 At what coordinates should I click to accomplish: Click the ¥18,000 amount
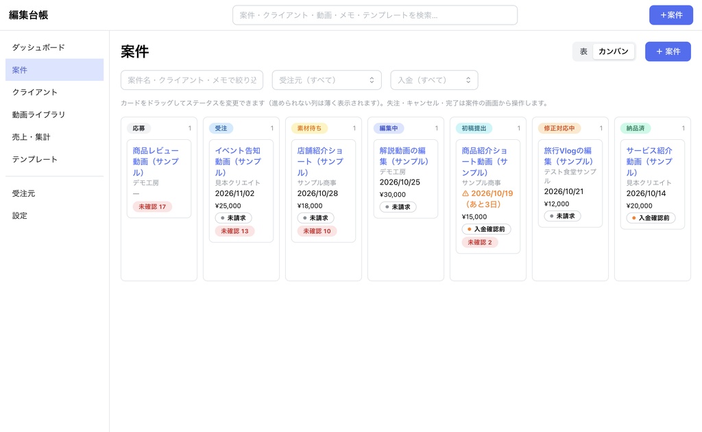click(x=310, y=206)
